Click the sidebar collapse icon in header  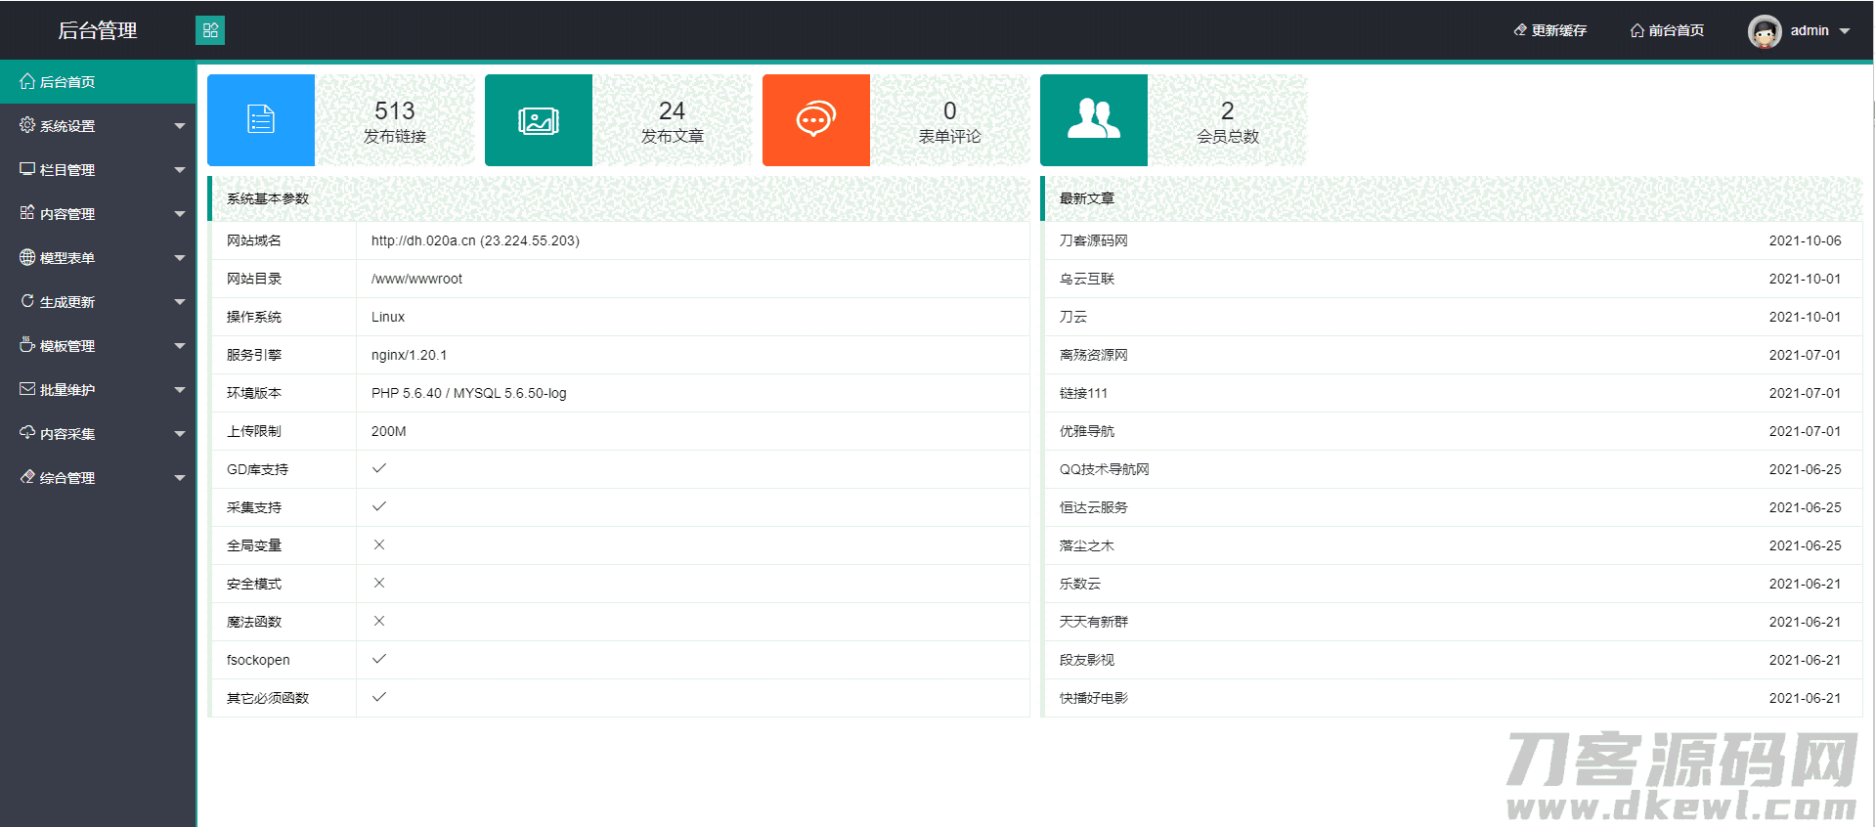coord(210,30)
